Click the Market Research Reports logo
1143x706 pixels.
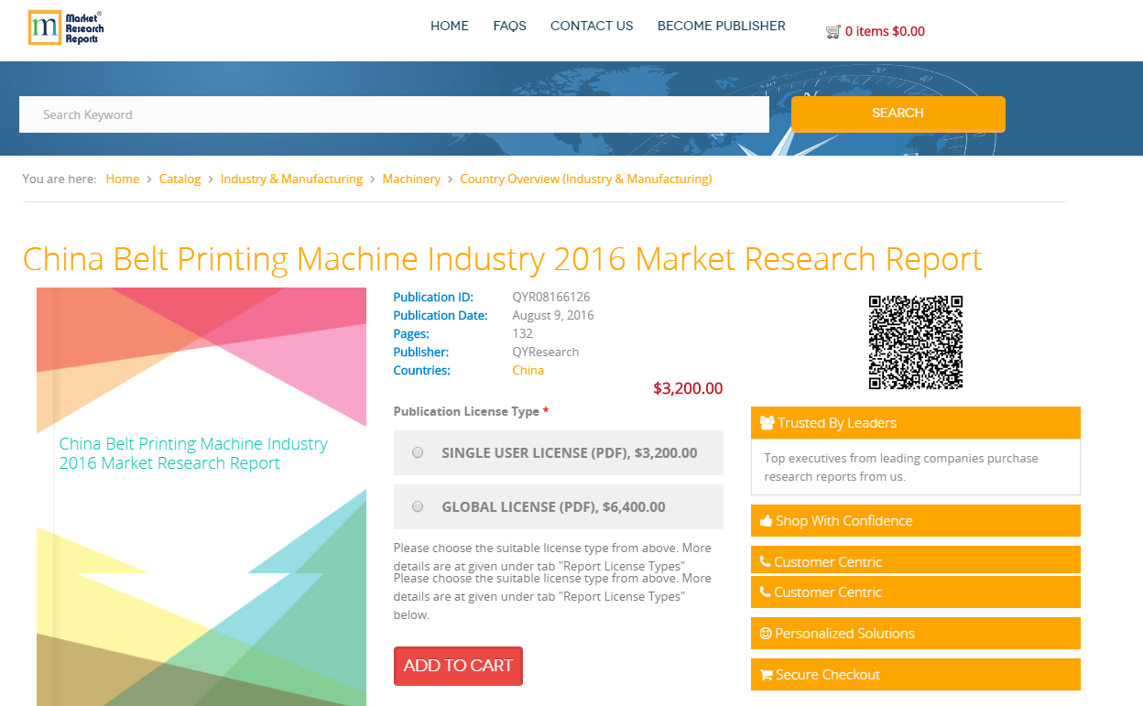point(64,27)
